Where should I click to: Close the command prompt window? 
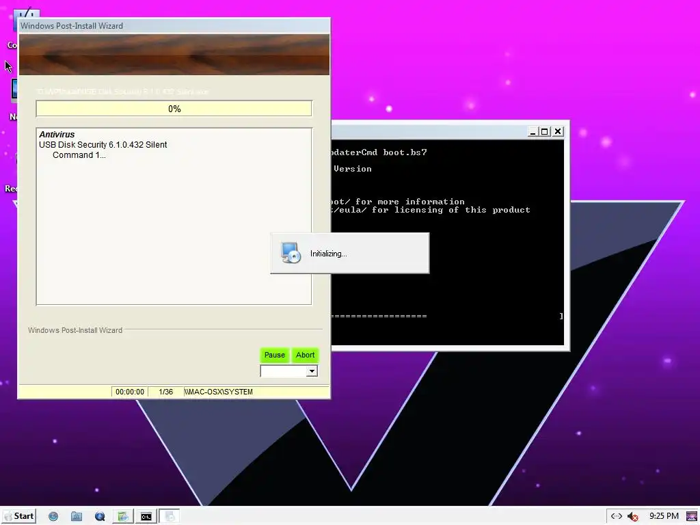[558, 132]
